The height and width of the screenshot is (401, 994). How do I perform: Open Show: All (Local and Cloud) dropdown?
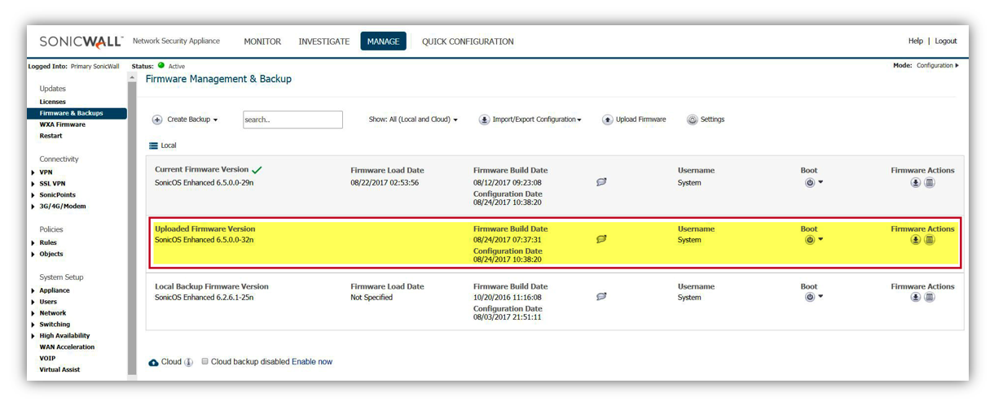pyautogui.click(x=413, y=120)
